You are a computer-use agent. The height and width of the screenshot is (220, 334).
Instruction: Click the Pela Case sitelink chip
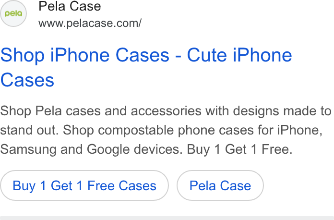click(220, 185)
